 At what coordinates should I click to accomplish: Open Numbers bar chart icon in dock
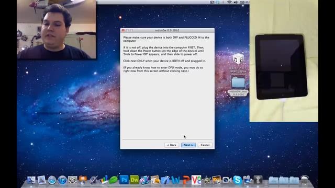coord(104,180)
